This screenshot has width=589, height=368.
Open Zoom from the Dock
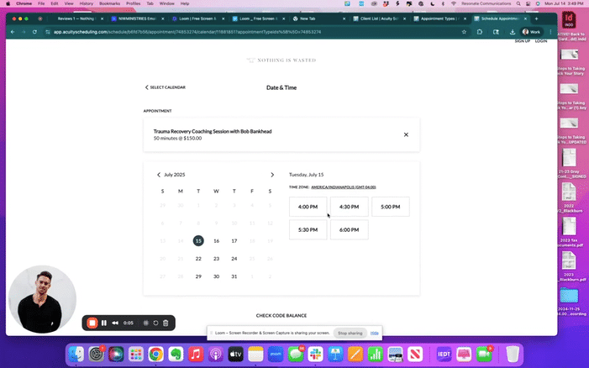click(276, 354)
